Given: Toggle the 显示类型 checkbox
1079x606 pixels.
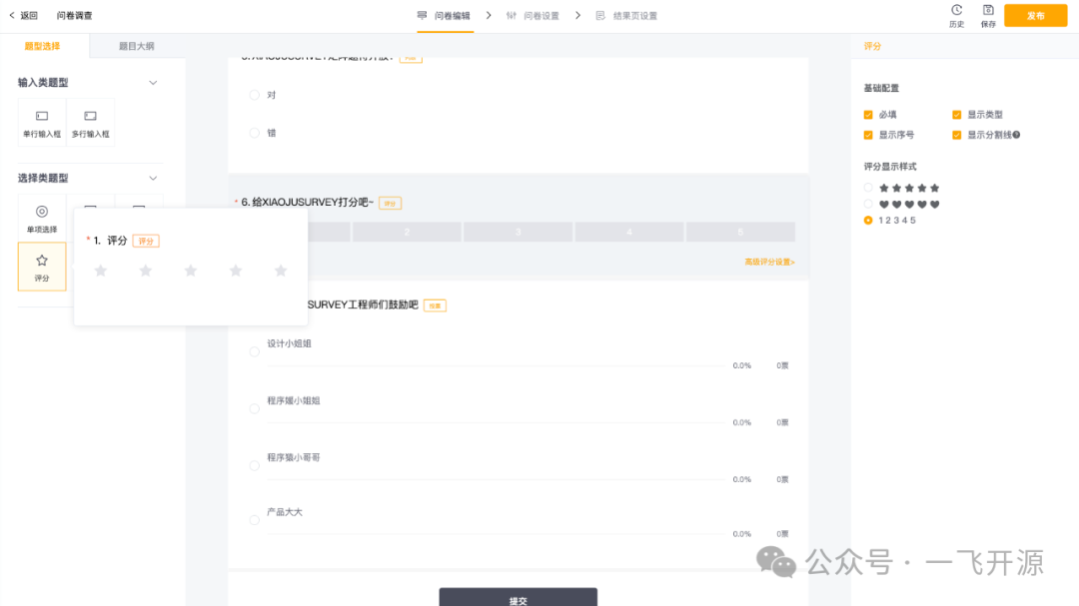Looking at the screenshot, I should (956, 115).
